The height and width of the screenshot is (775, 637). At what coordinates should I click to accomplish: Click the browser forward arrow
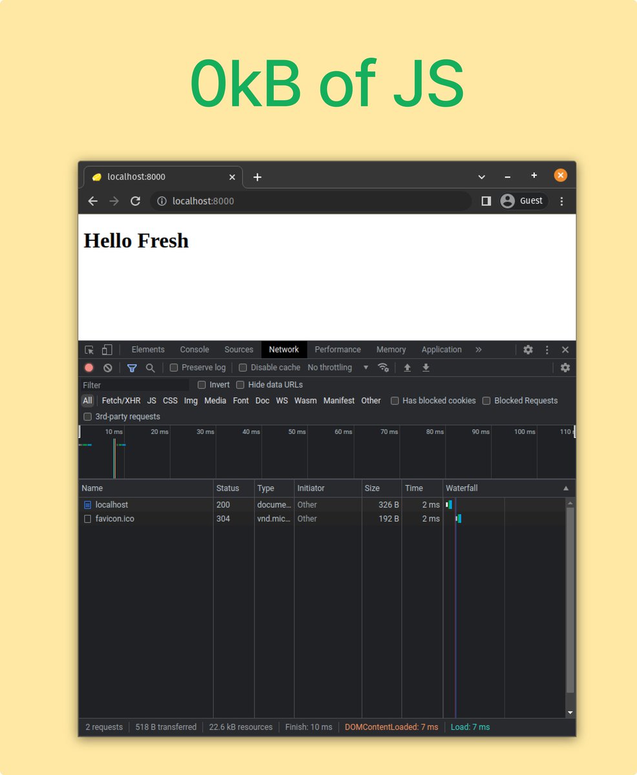point(114,201)
